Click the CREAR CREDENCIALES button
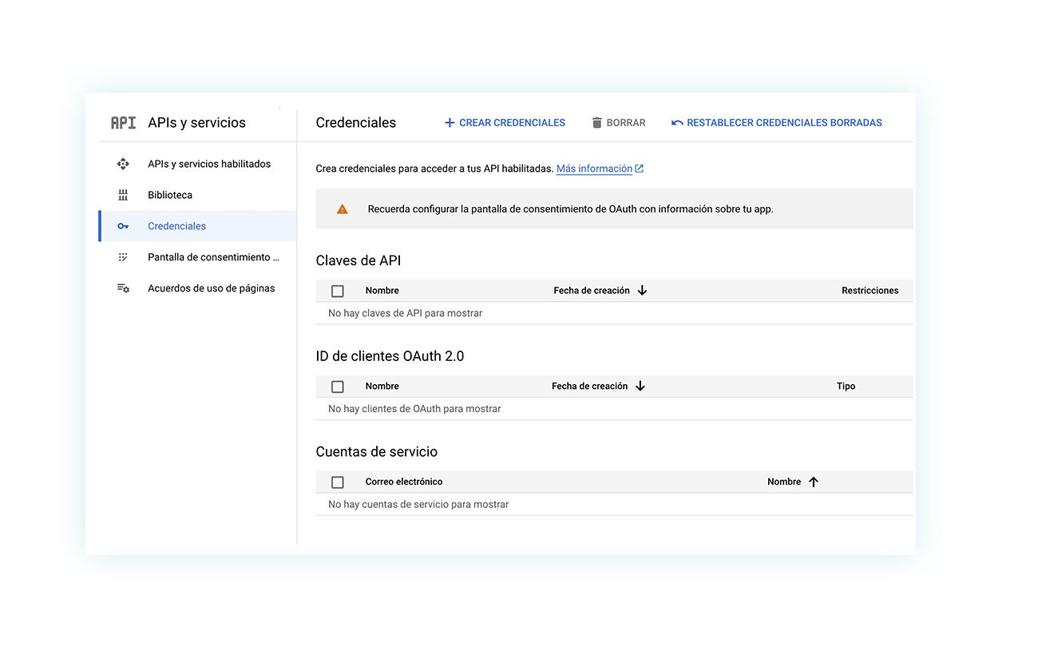This screenshot has height=662, width=1038. pyautogui.click(x=505, y=123)
